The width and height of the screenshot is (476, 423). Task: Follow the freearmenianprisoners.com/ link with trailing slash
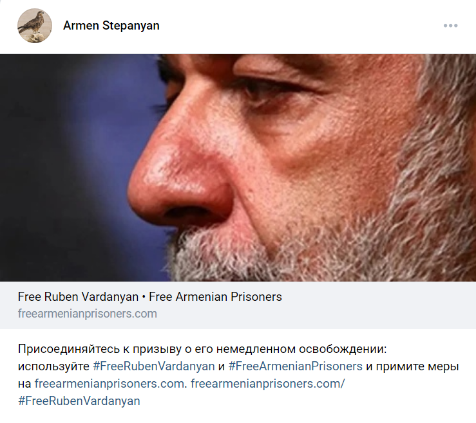pos(268,384)
